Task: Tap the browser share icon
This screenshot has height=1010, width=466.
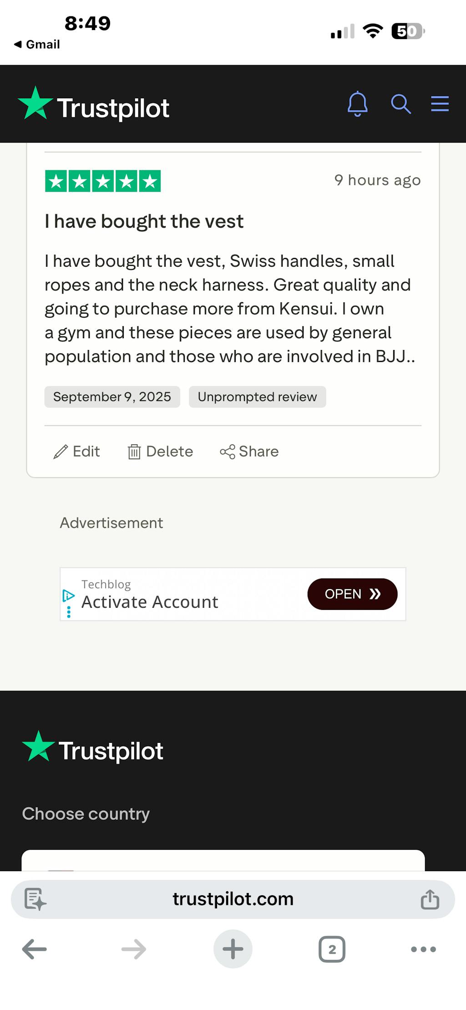Action: pyautogui.click(x=430, y=899)
